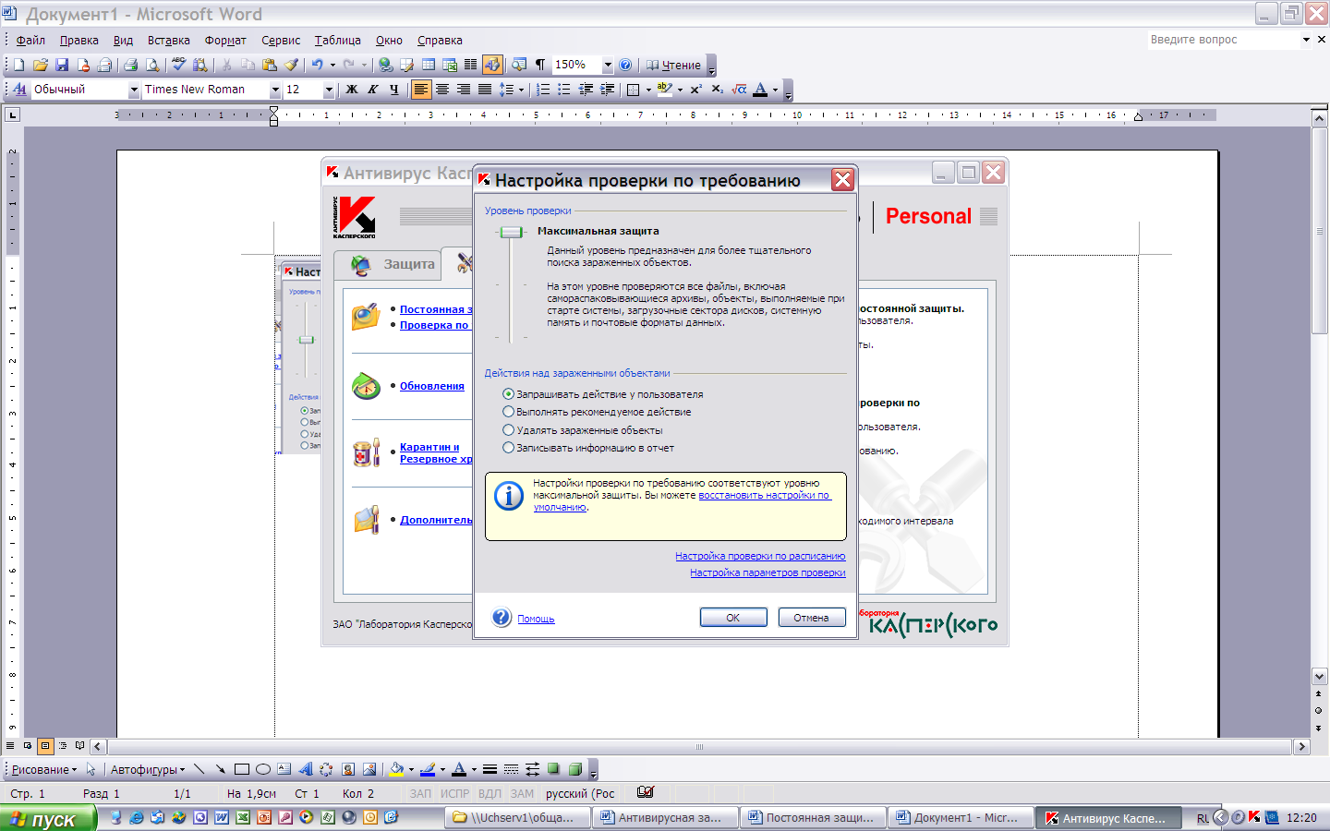Show paragraph marks with the ¶ icon
Viewport: 1330px width, 831px height.
(540, 65)
